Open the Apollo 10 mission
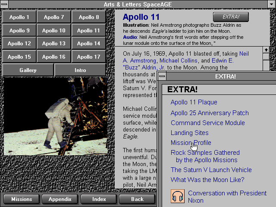 (x=54, y=31)
